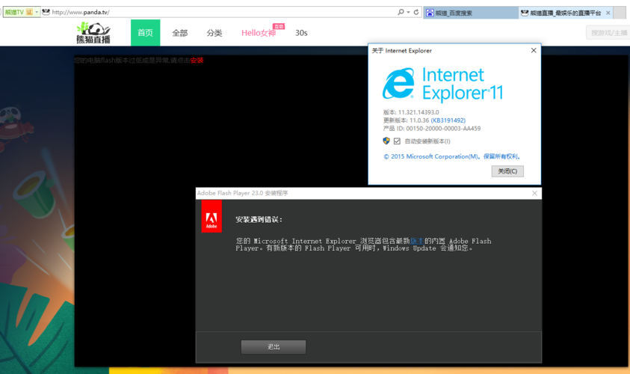Open the 全部 navigation tab
Image resolution: width=630 pixels, height=374 pixels.
[x=179, y=33]
